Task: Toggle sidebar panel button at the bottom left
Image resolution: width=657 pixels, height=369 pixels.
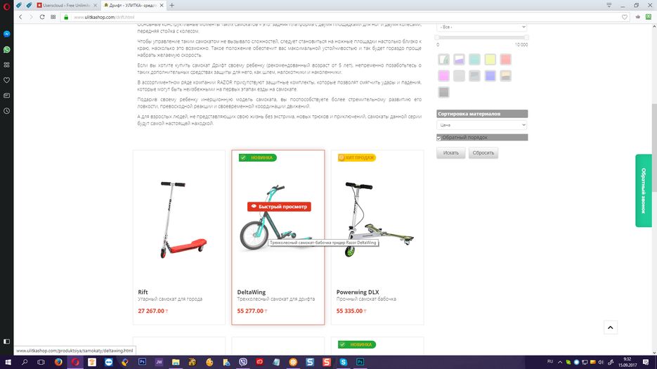Action: [x=7, y=342]
